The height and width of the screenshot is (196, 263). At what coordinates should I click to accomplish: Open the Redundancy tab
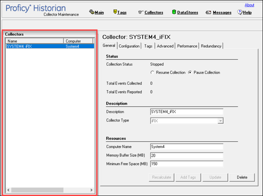[x=211, y=46]
